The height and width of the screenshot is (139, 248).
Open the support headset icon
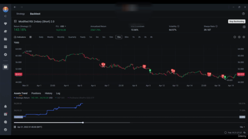(x=5, y=130)
